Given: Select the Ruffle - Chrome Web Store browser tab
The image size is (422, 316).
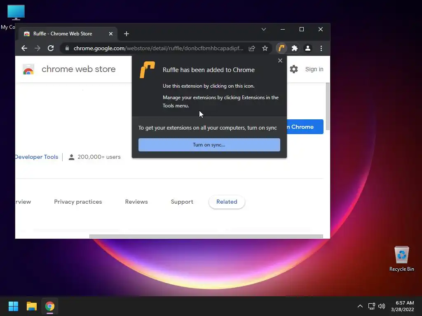Looking at the screenshot, I should click(x=68, y=34).
